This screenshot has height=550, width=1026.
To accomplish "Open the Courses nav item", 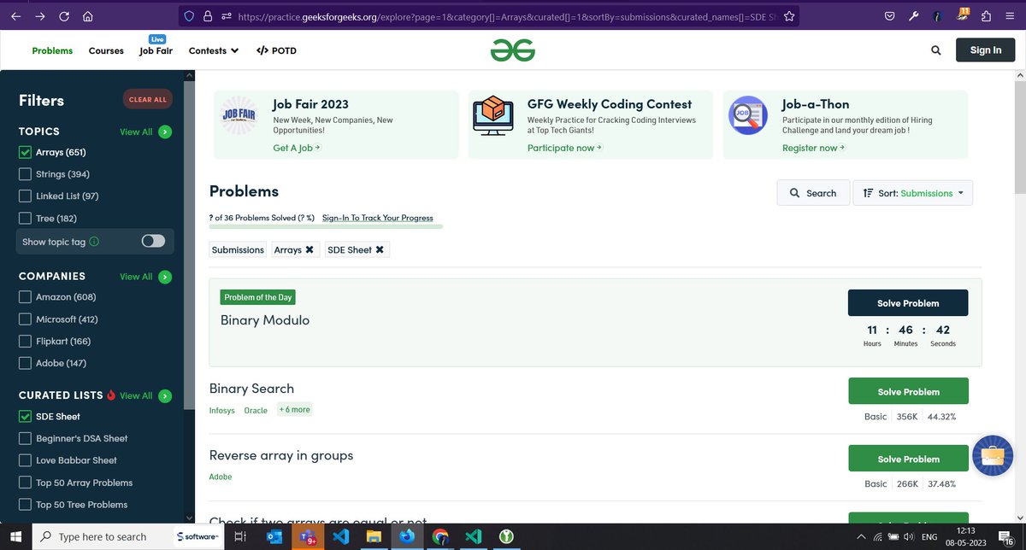I will point(106,50).
